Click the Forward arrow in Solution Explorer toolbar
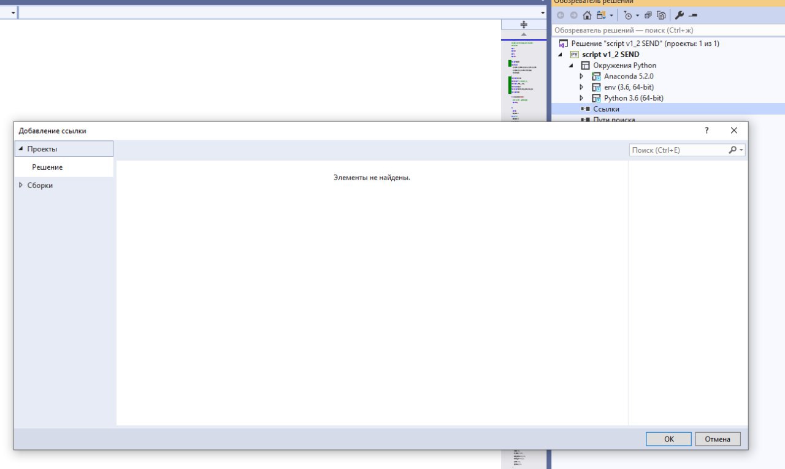 tap(573, 15)
